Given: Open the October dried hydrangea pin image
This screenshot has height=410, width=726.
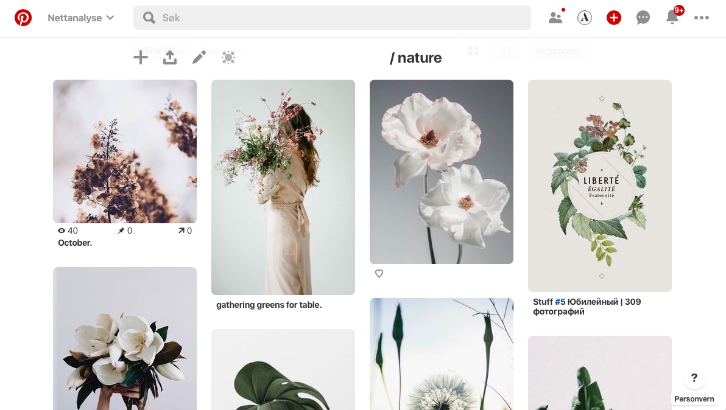Looking at the screenshot, I should pos(124,151).
